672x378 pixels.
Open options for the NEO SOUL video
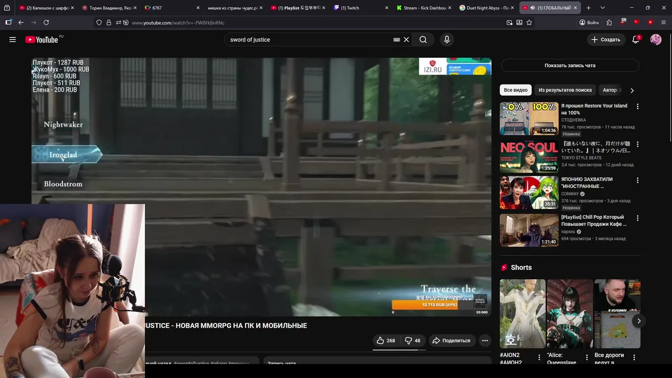[x=637, y=144]
